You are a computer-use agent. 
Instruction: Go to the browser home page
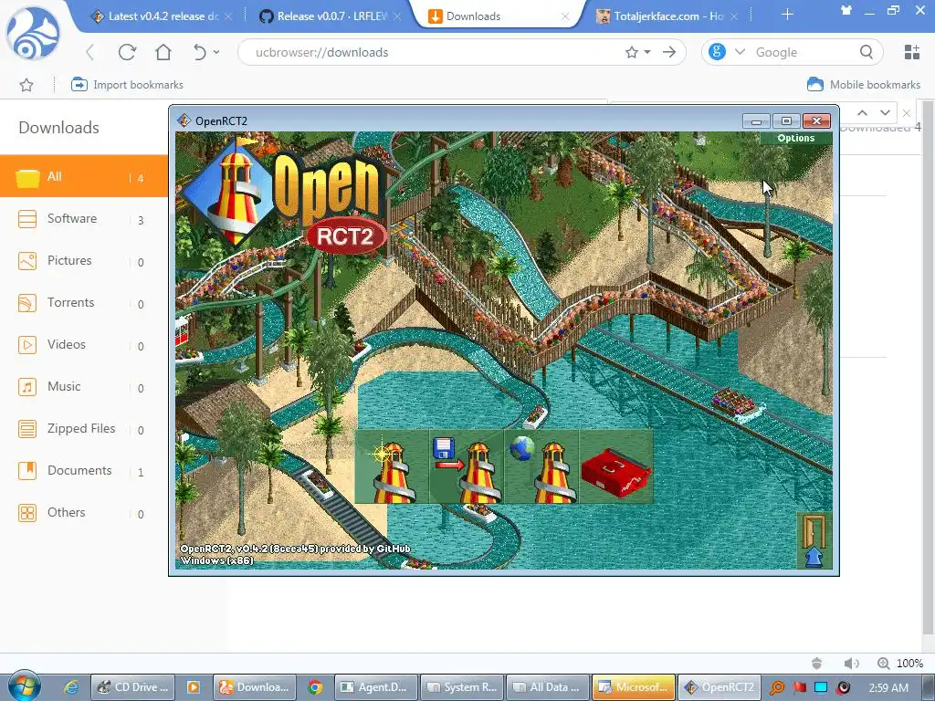point(163,52)
